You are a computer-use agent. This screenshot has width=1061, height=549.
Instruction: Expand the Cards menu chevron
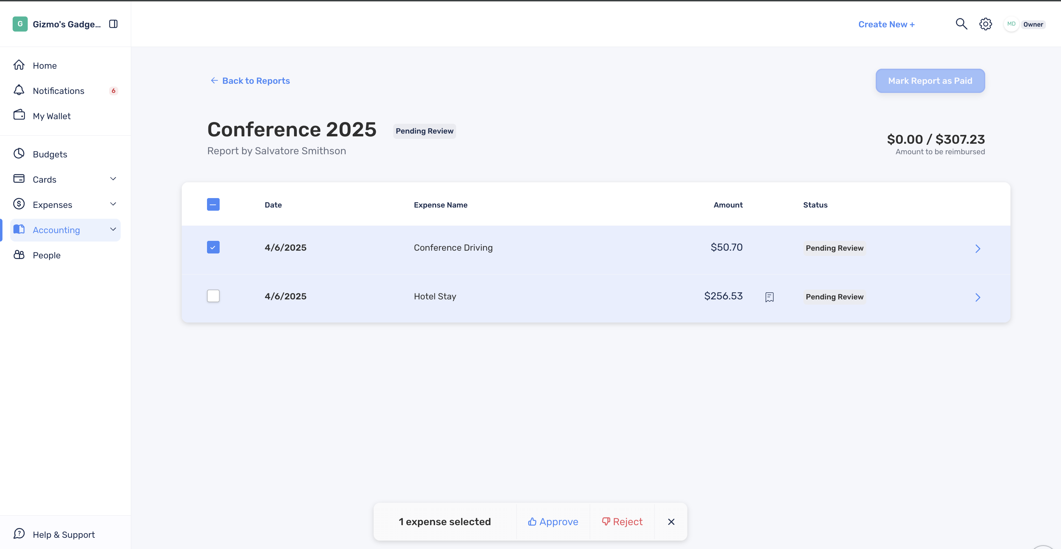[113, 178]
